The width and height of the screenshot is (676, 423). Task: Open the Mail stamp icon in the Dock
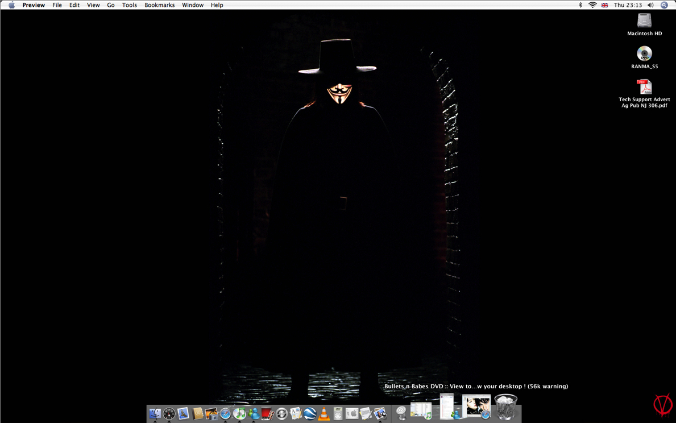click(x=183, y=413)
